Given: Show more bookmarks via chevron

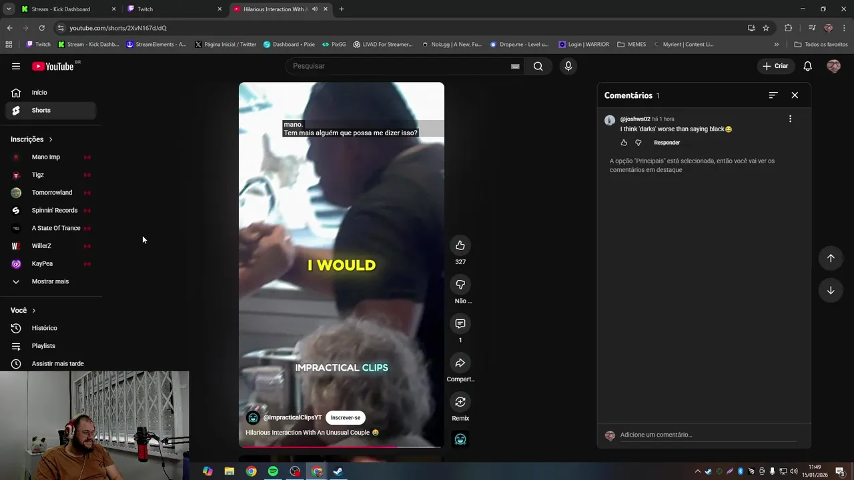Looking at the screenshot, I should 776,45.
